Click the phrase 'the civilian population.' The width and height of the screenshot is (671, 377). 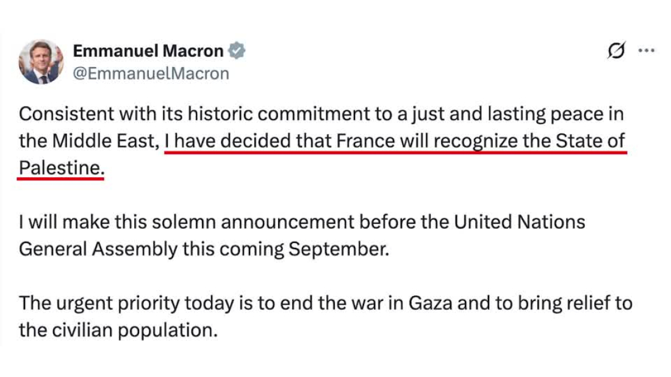(x=118, y=331)
